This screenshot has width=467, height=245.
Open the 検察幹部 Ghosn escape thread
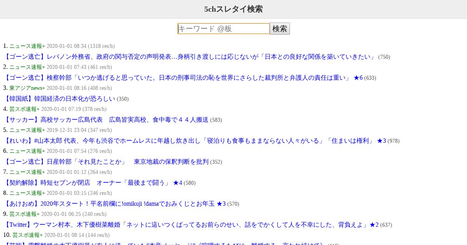183,78
